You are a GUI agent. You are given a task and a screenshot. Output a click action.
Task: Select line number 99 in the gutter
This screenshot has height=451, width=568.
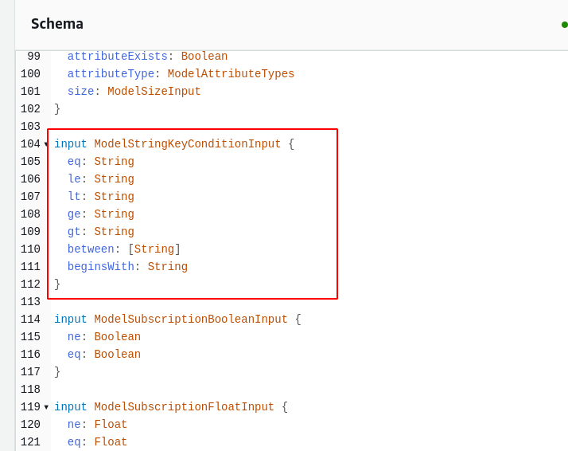click(33, 57)
